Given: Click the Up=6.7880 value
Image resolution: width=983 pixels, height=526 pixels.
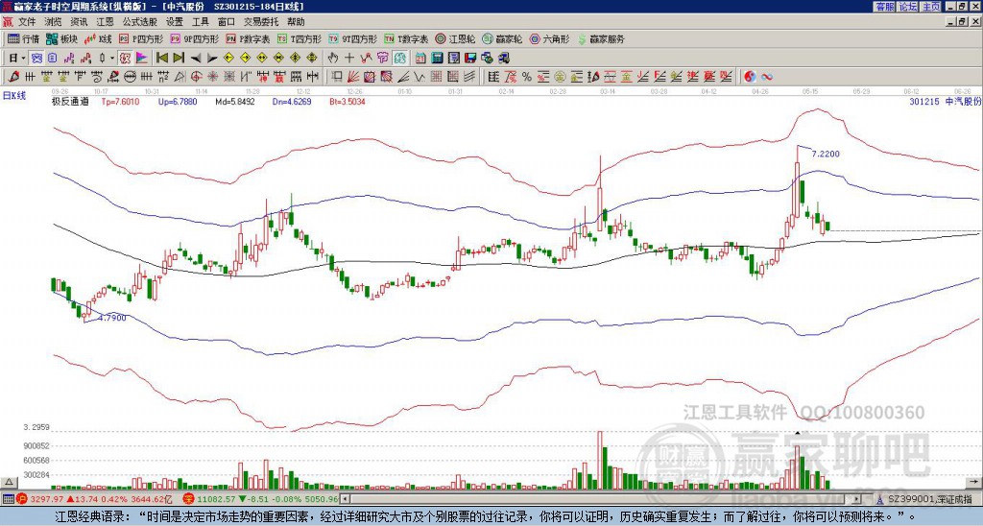Looking at the screenshot, I should point(178,102).
